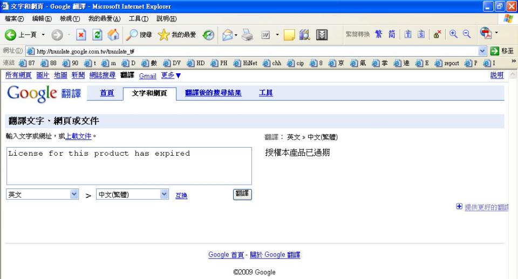Expand the 更多 menu in Google bar
Viewport: 518px width, 279px height.
point(171,75)
